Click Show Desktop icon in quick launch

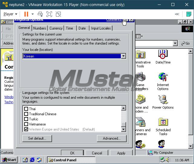(25, 160)
